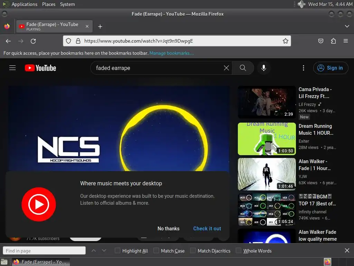Click the YouTube Music logo in the popup
The width and height of the screenshot is (354, 266).
pos(39,204)
